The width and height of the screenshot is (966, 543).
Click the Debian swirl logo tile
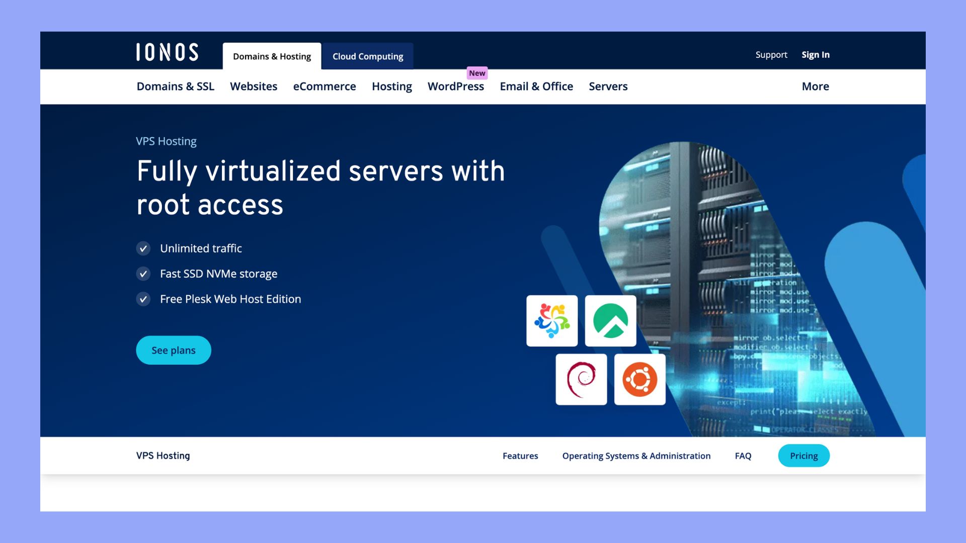[x=581, y=380]
